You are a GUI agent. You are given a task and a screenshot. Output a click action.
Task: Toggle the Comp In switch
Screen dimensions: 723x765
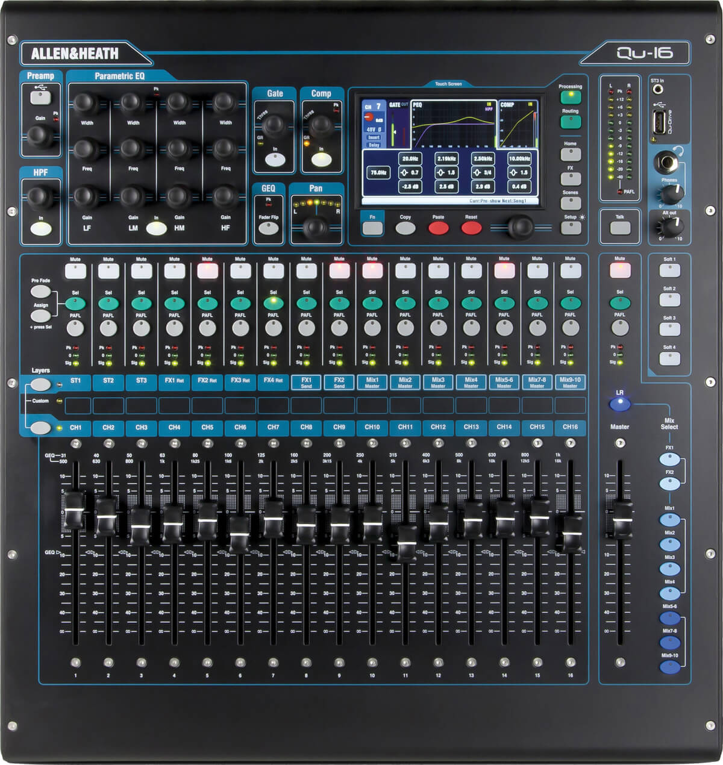click(321, 160)
